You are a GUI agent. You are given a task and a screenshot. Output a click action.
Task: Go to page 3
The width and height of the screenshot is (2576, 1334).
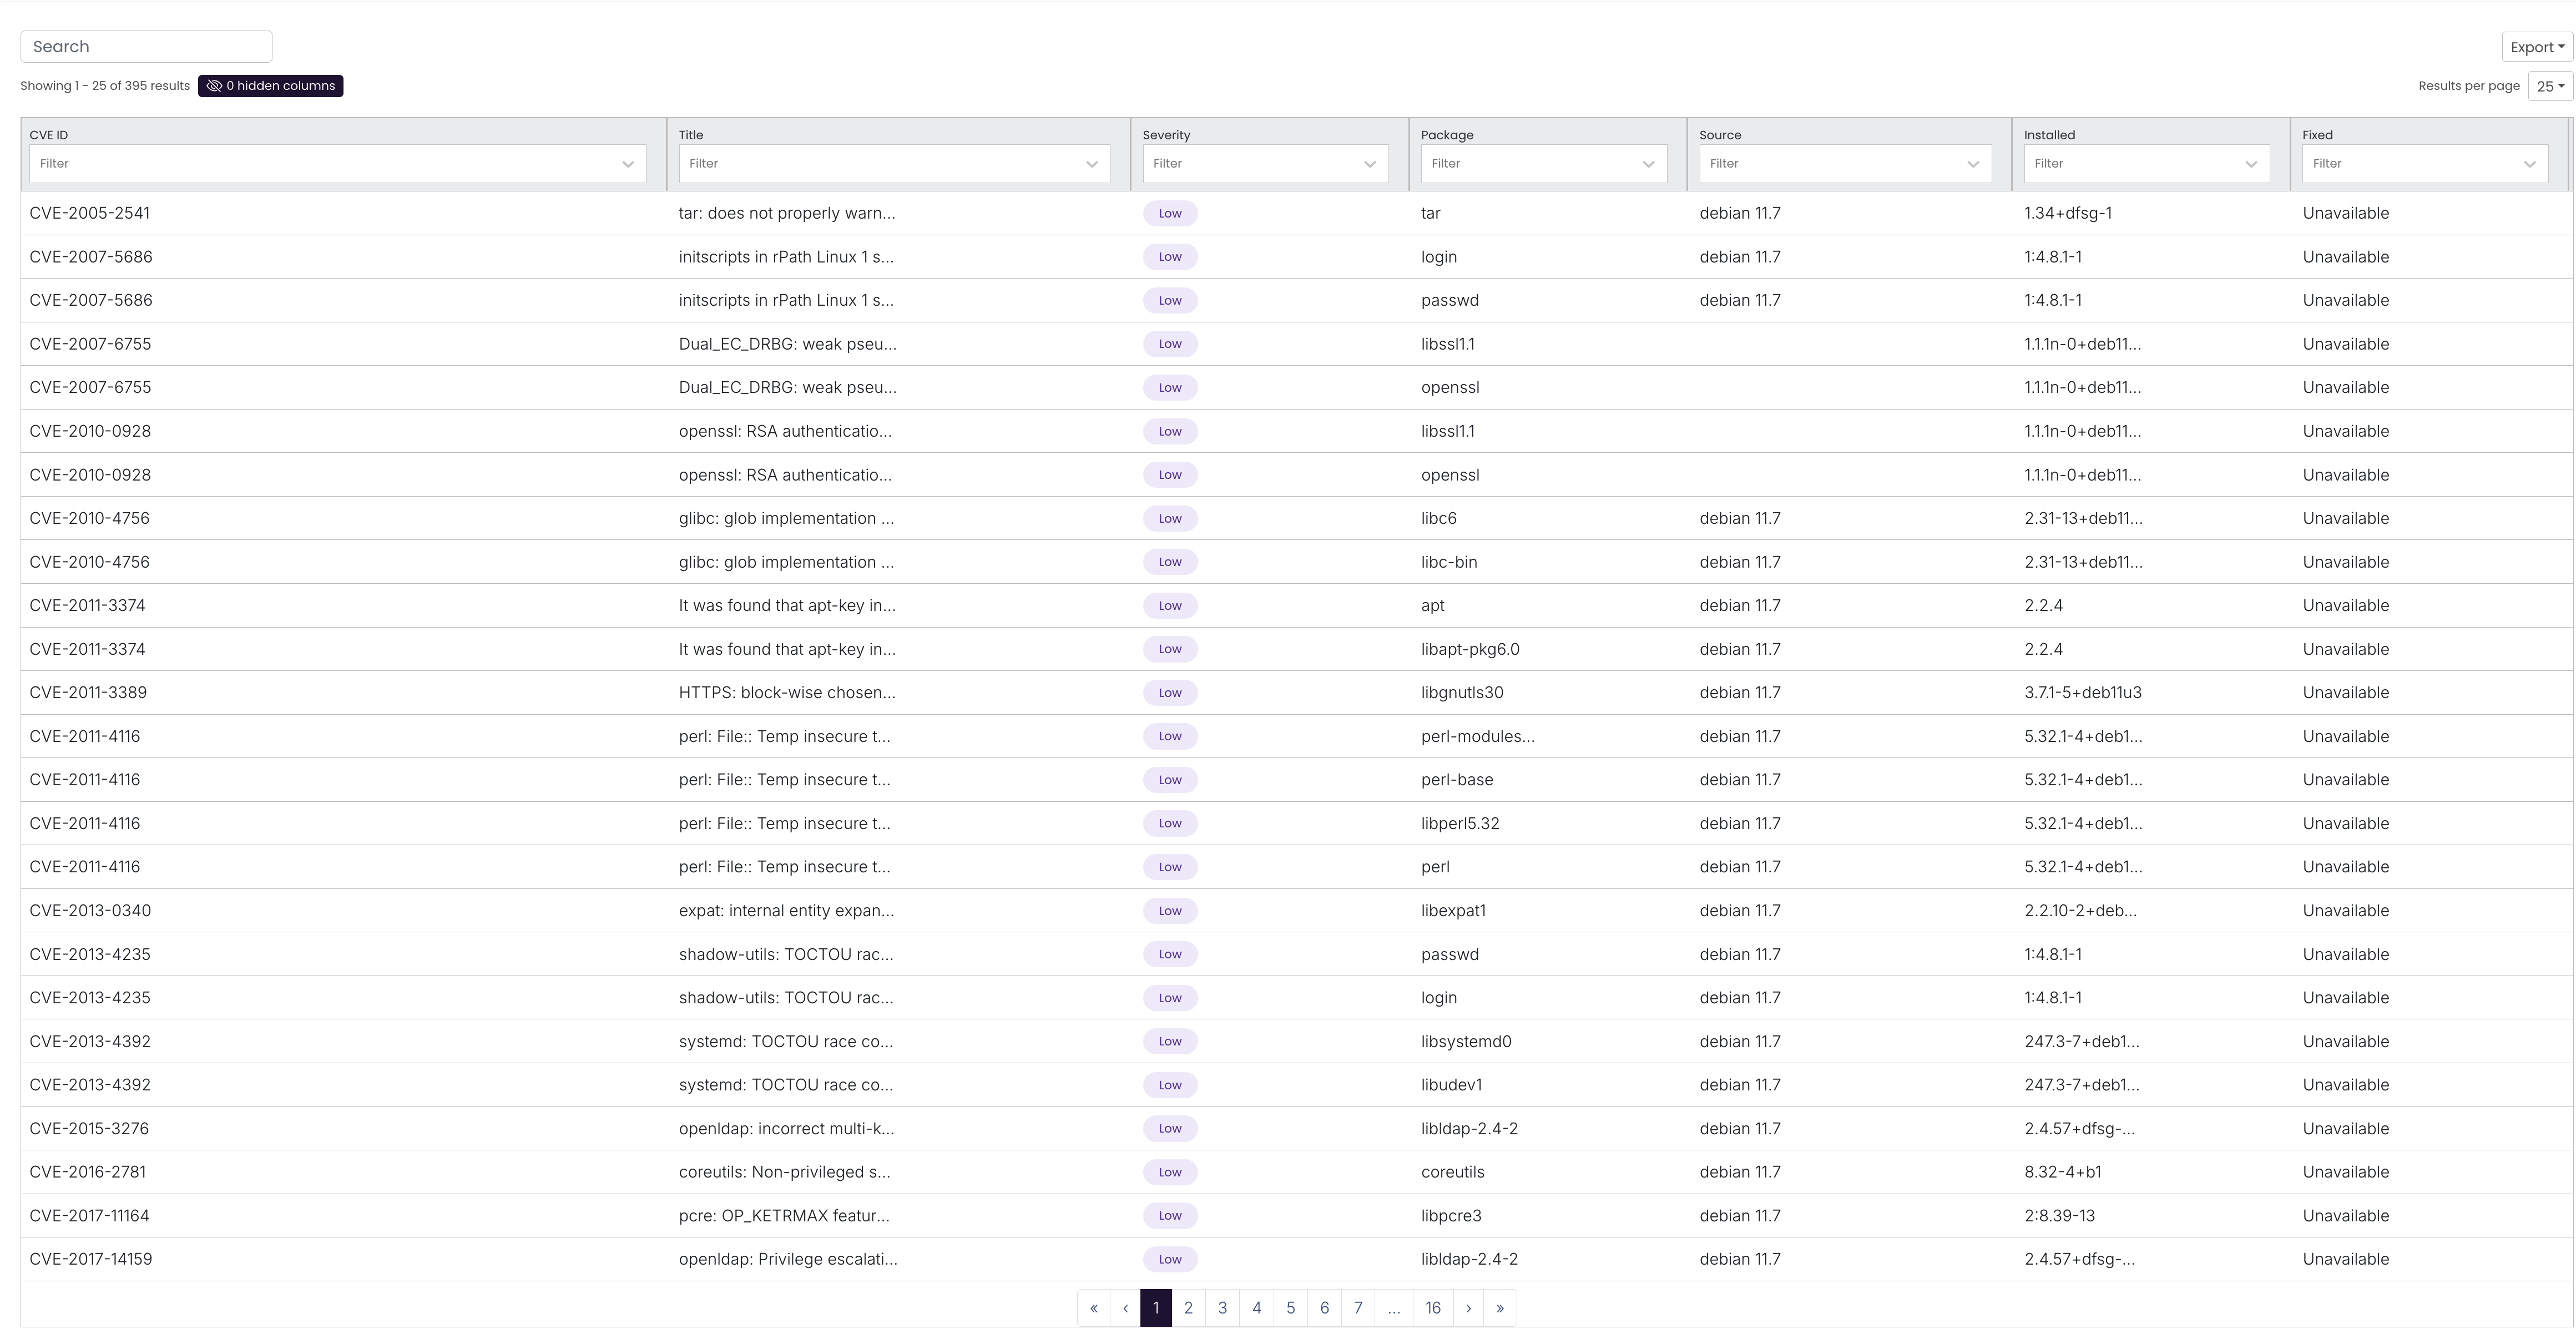point(1222,1308)
